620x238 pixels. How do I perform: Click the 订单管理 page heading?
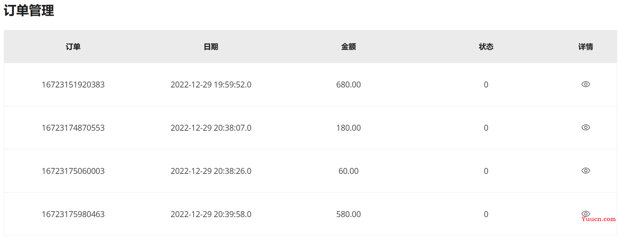pyautogui.click(x=29, y=10)
